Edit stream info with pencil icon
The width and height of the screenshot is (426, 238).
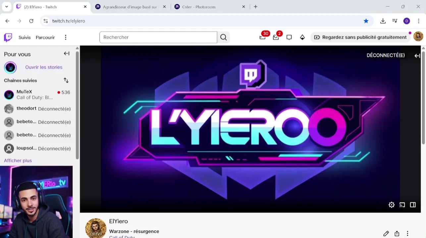(386, 234)
